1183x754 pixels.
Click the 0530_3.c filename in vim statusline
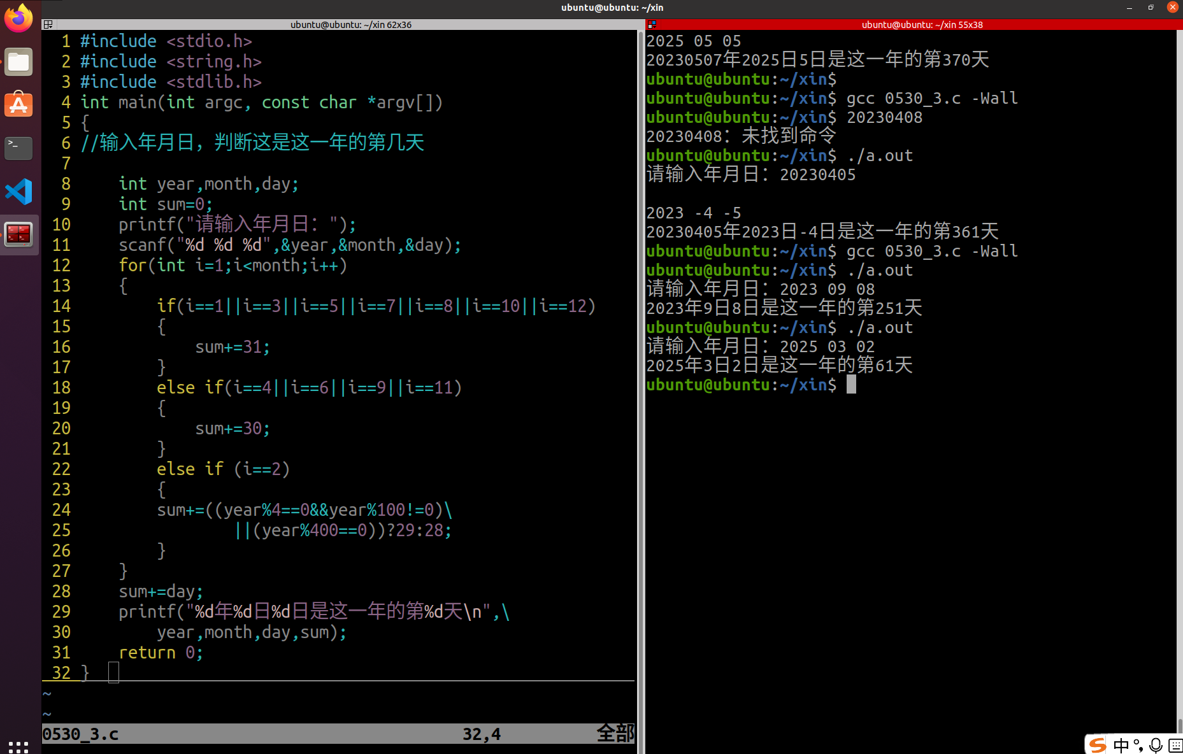point(80,734)
